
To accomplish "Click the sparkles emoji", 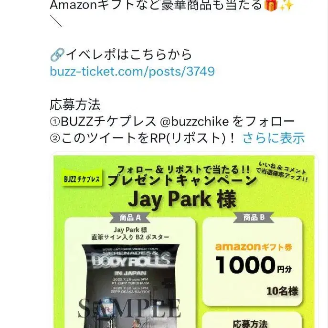I will click(x=286, y=5).
